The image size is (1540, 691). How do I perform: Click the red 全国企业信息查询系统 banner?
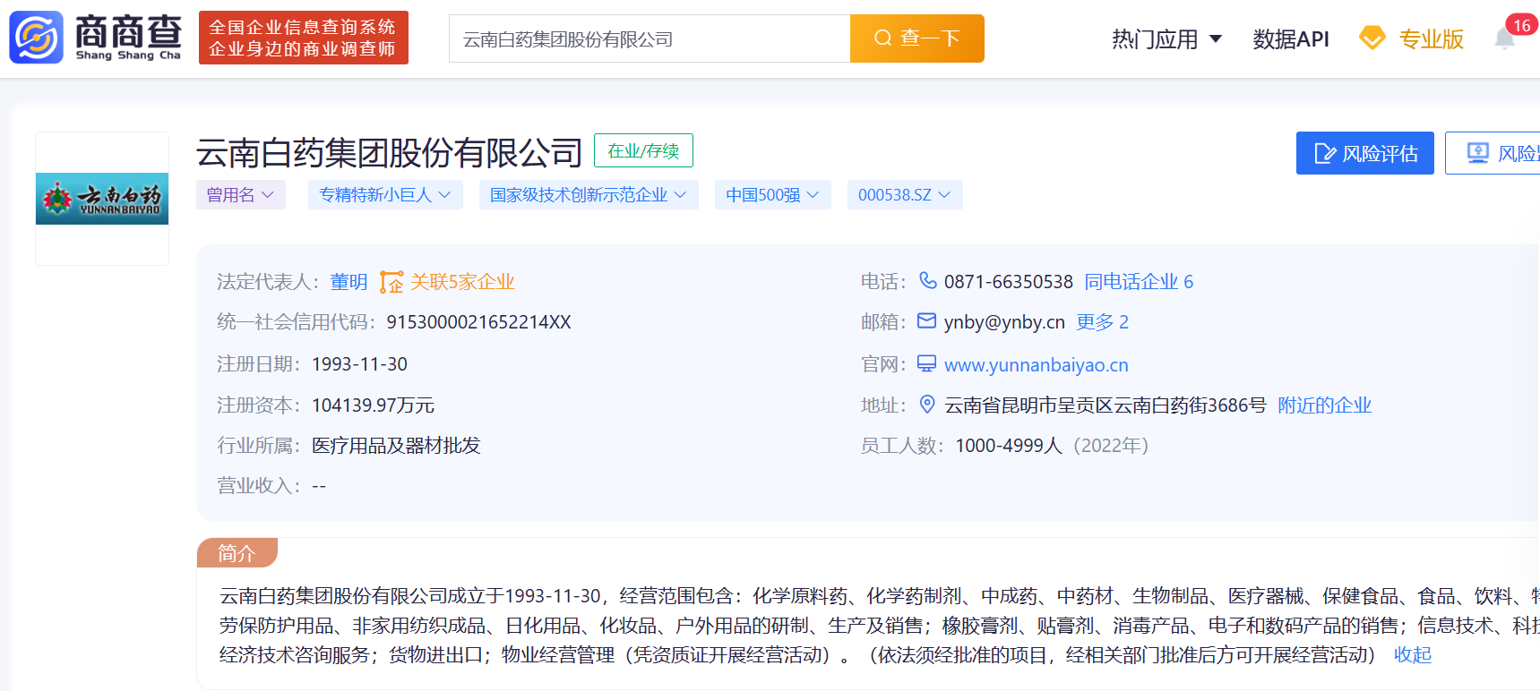304,38
